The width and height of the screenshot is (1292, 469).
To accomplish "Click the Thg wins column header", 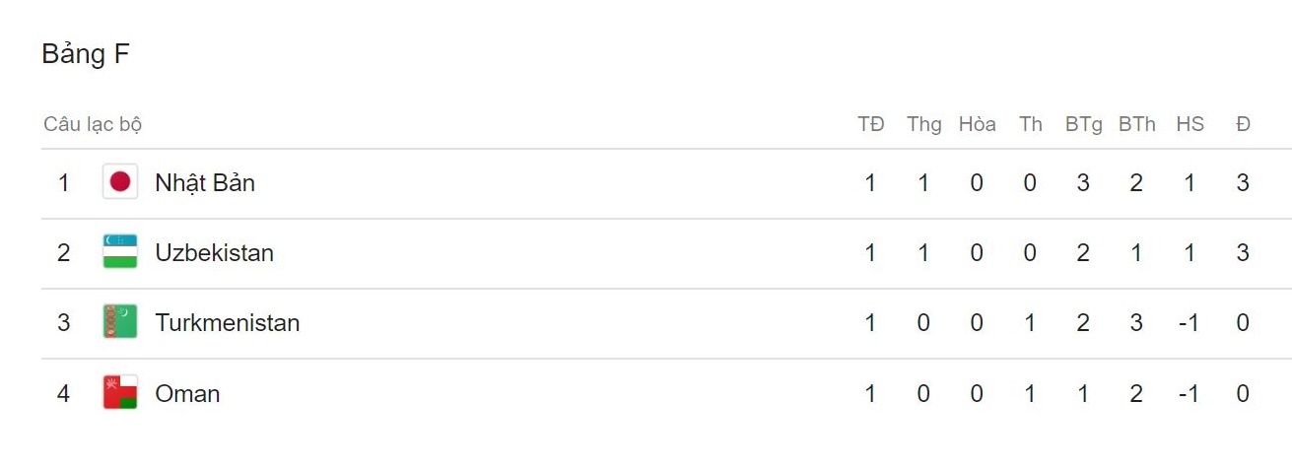I will 923,124.
